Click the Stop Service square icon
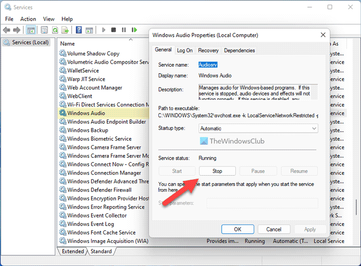 113,30
